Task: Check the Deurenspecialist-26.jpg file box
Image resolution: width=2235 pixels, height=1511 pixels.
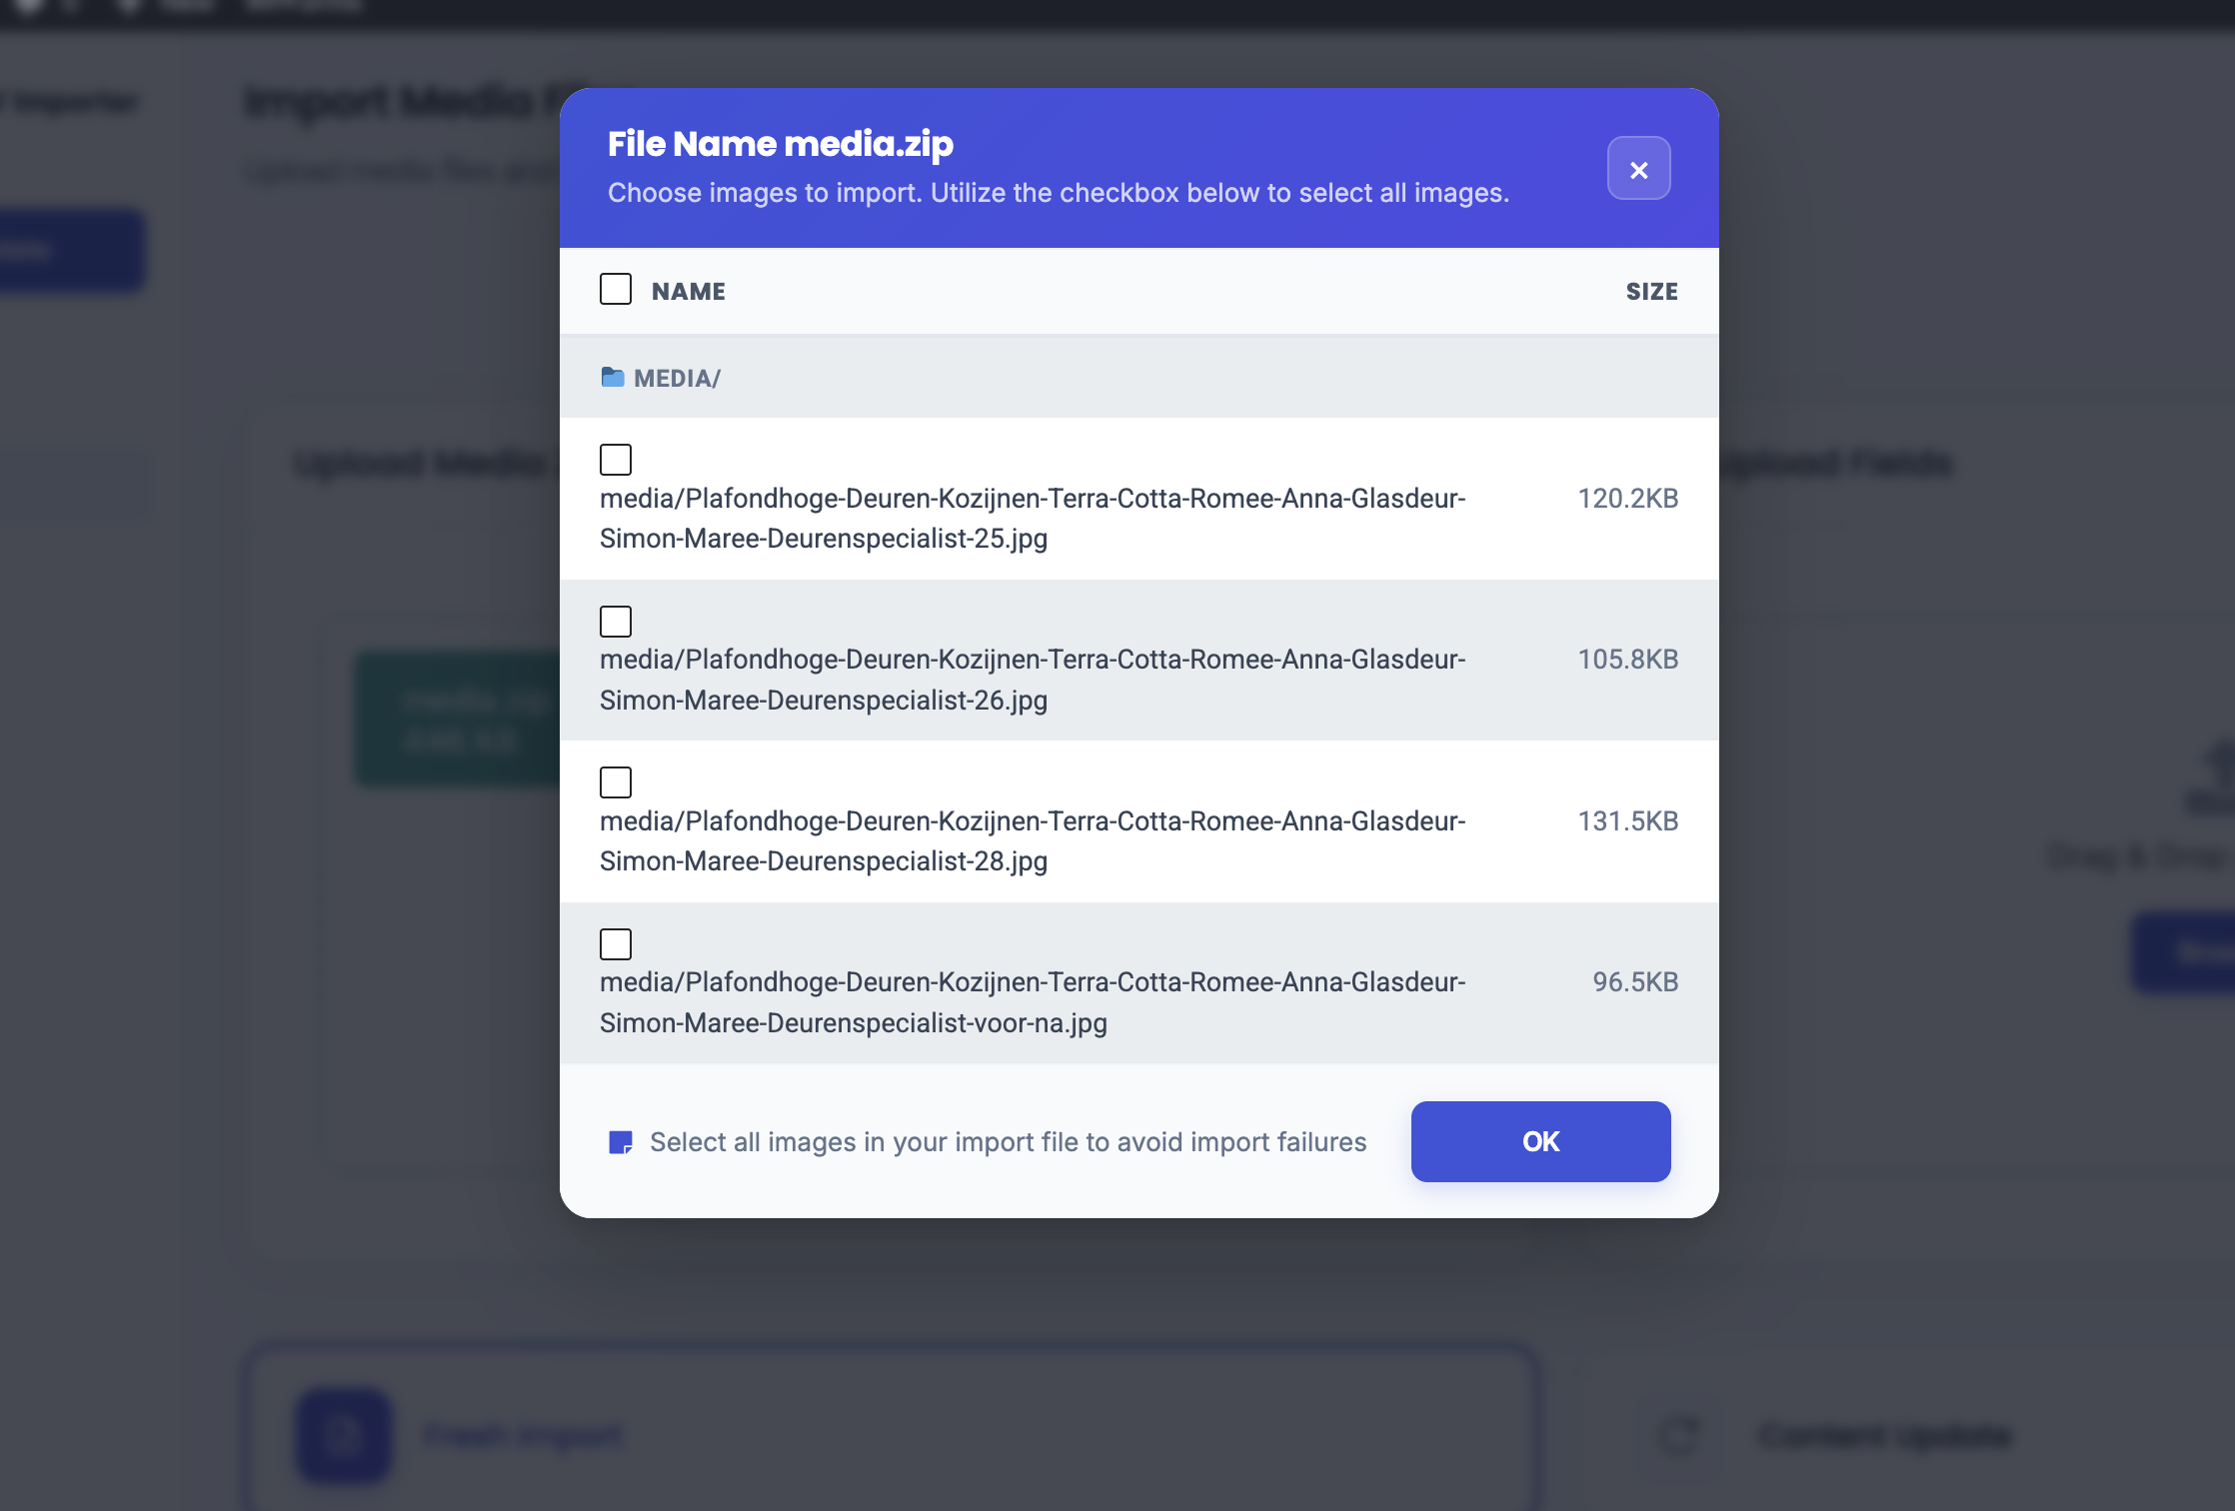Action: pyautogui.click(x=616, y=622)
